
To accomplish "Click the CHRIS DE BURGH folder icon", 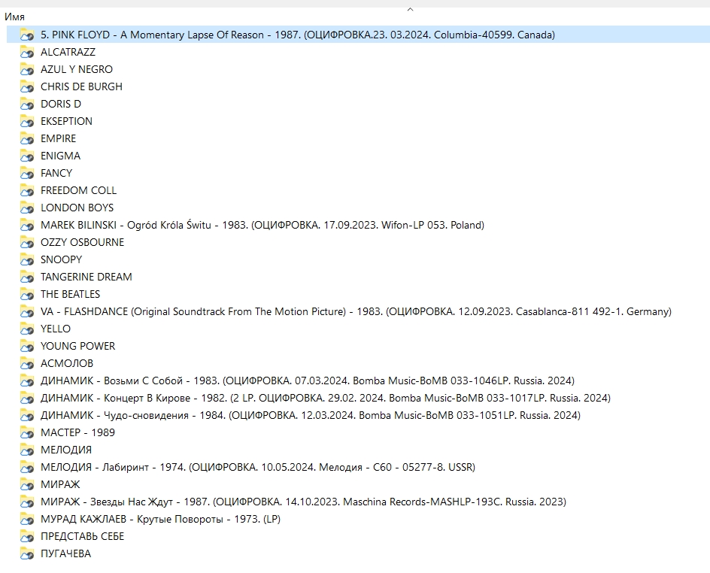I will point(27,86).
